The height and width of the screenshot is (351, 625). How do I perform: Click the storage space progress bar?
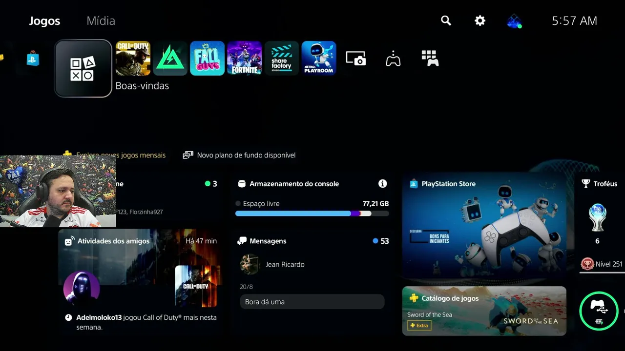click(312, 214)
